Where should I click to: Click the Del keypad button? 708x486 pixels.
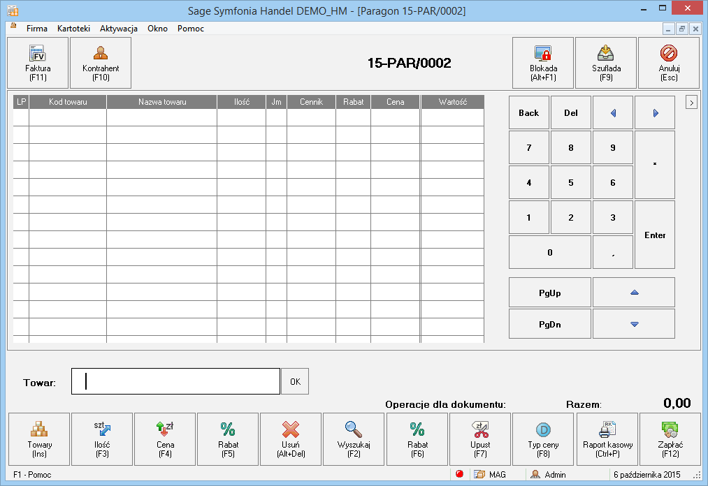click(x=571, y=113)
